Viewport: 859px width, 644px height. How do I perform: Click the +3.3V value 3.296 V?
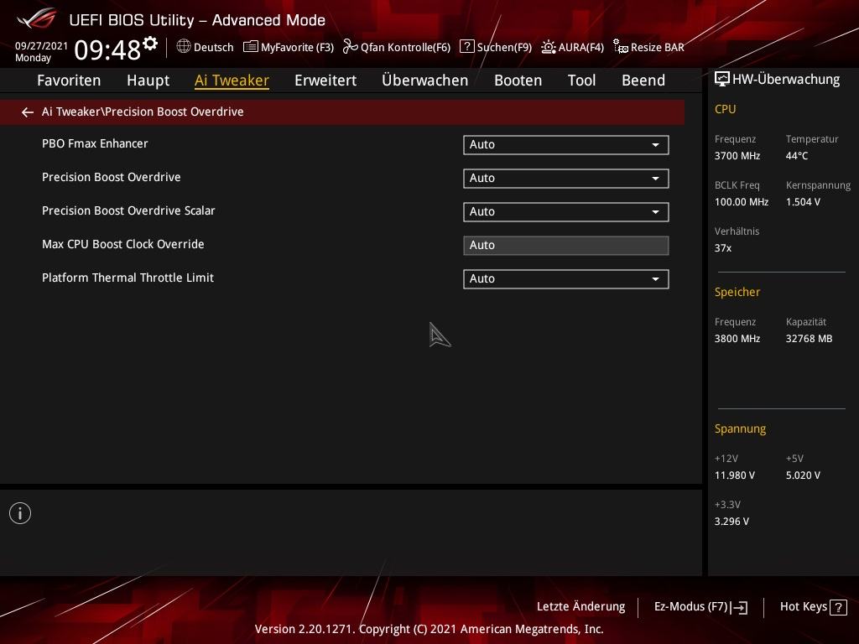point(731,522)
